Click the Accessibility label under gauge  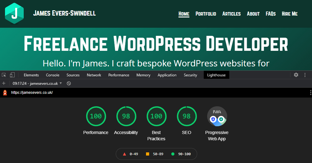pyautogui.click(x=126, y=132)
